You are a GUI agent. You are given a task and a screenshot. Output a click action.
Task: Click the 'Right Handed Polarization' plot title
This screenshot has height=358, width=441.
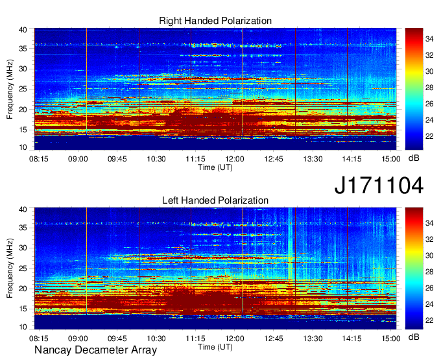pyautogui.click(x=215, y=21)
